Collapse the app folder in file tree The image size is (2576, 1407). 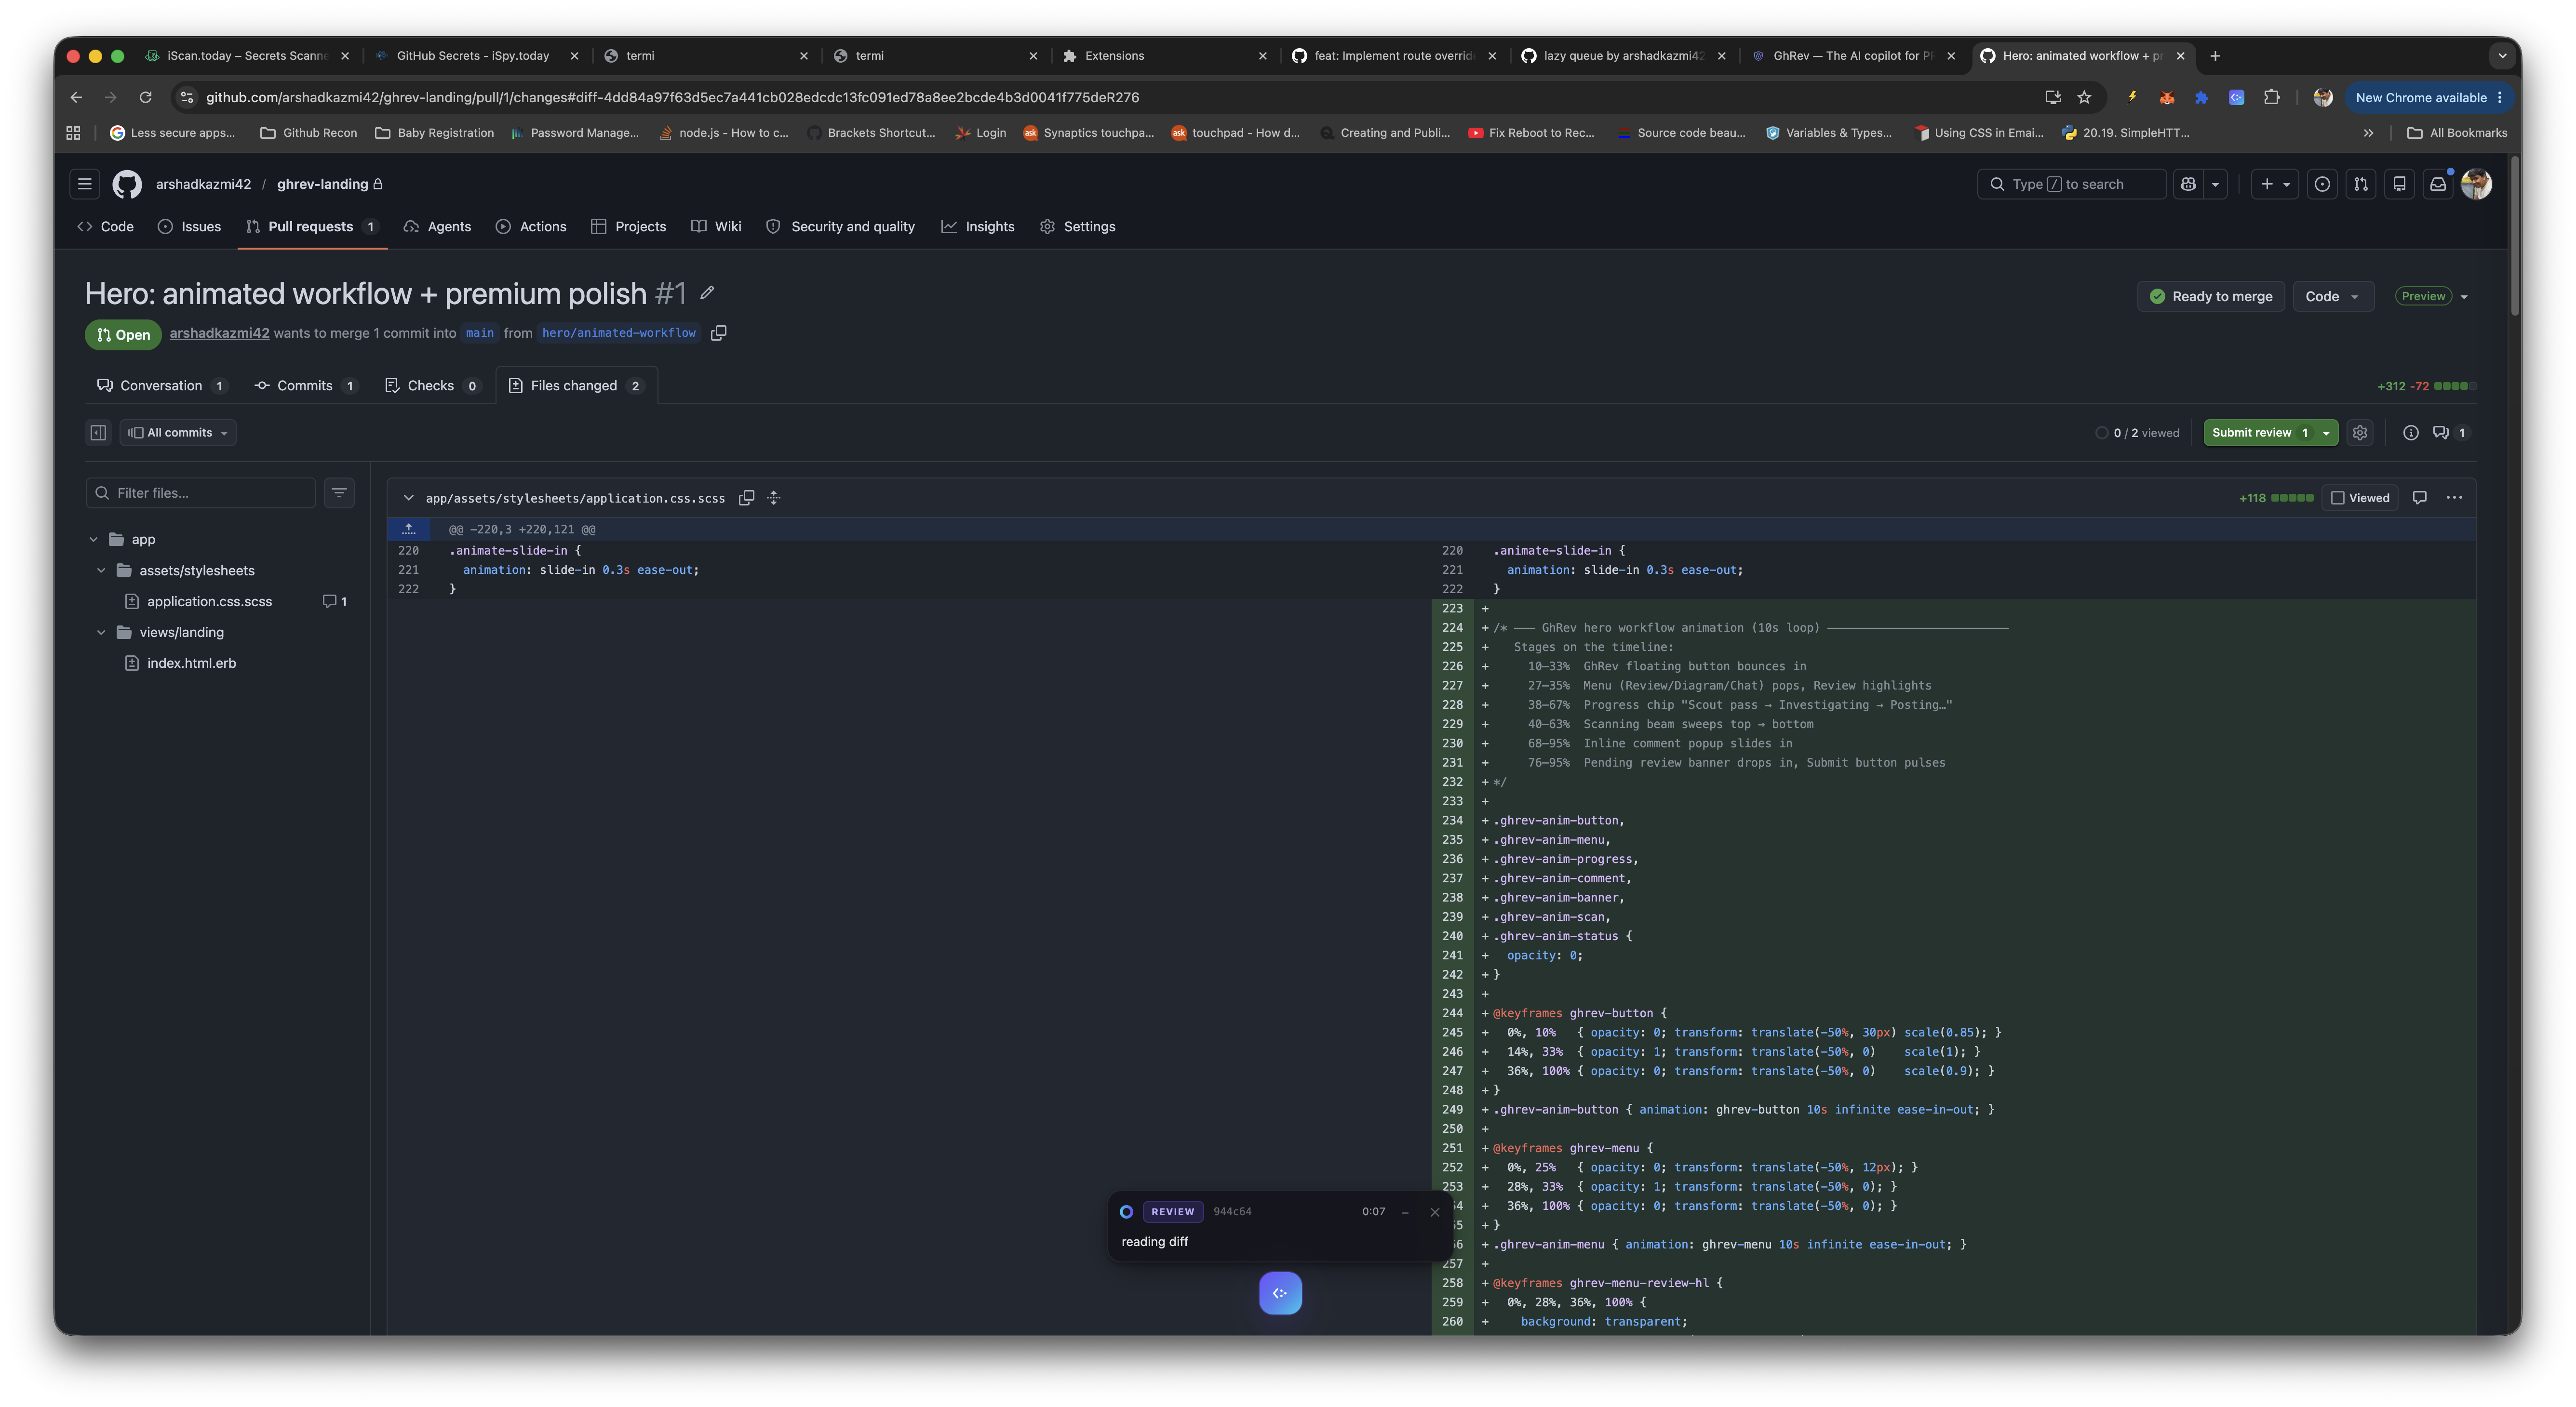click(x=93, y=540)
